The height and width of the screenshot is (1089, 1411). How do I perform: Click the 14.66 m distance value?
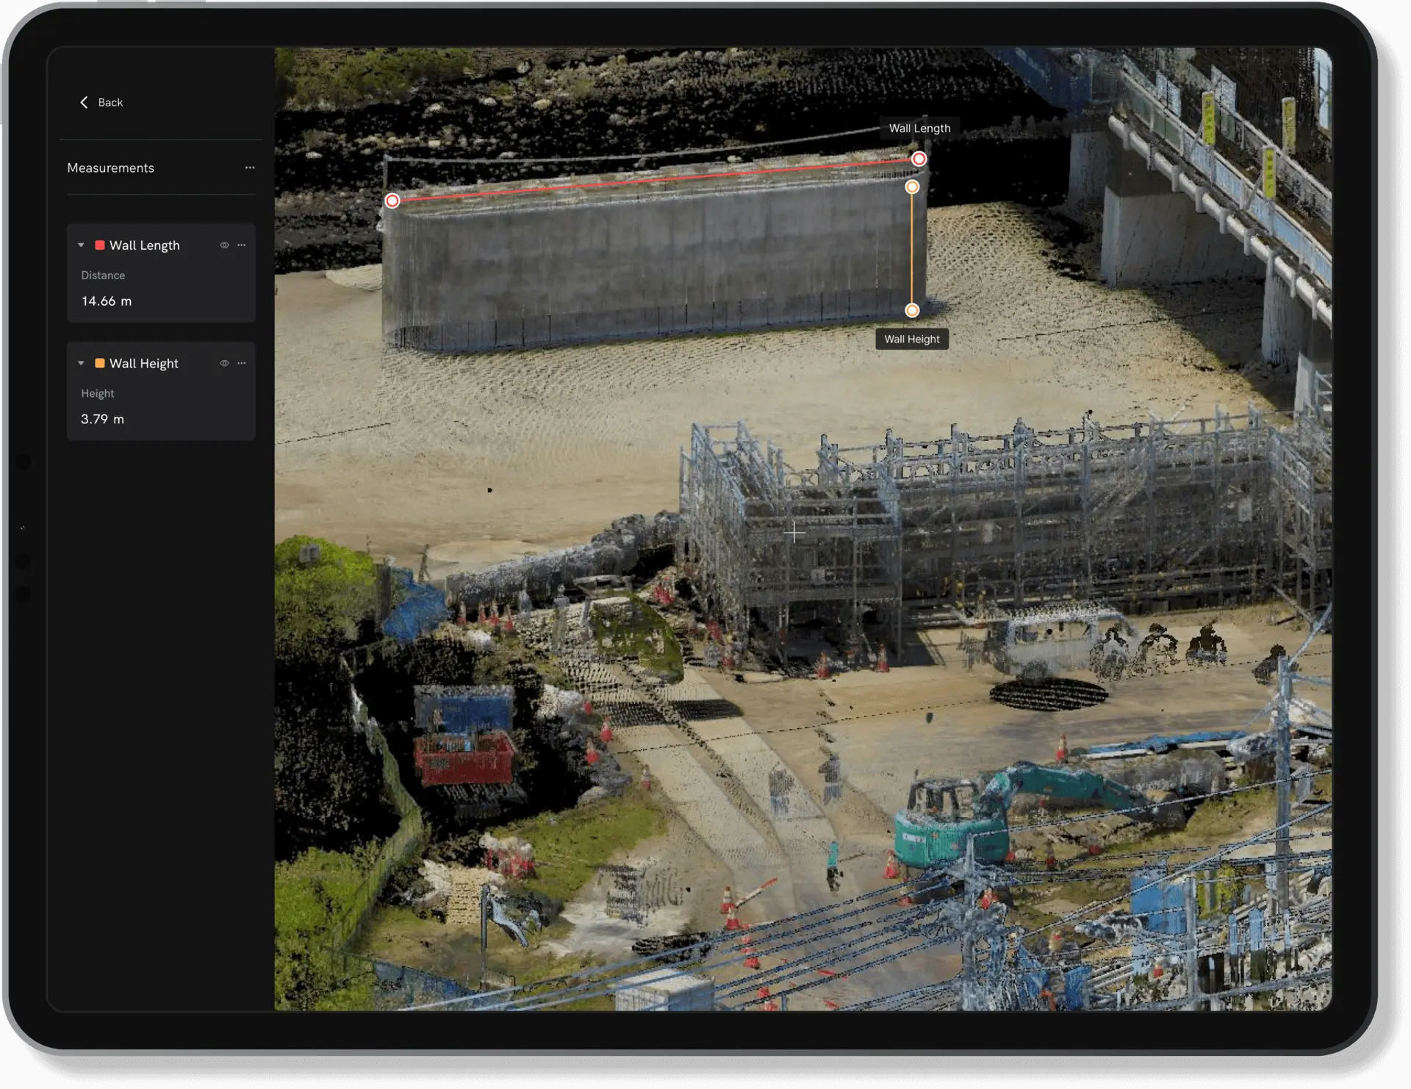pos(107,301)
